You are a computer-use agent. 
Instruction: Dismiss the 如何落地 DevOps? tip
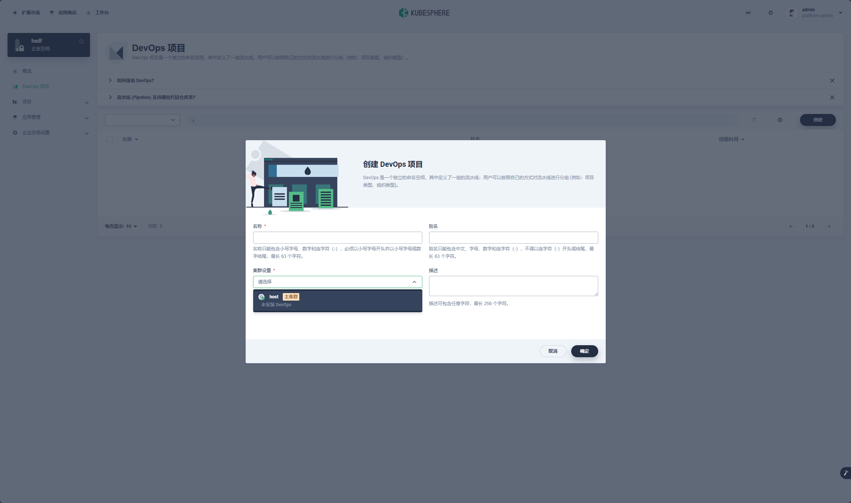[x=832, y=81]
